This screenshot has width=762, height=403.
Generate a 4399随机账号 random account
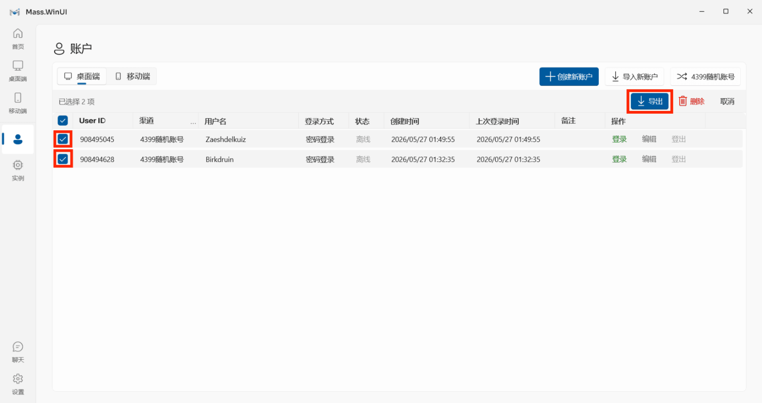[x=705, y=77]
